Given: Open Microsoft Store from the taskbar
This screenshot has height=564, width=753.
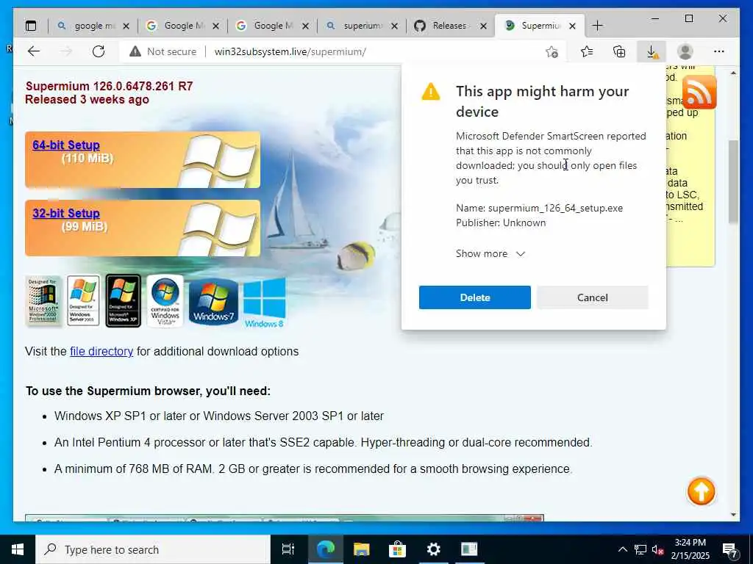Looking at the screenshot, I should (x=397, y=549).
